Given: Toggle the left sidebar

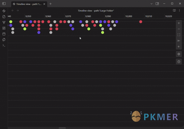Looking at the screenshot, I should (x=4, y=4).
